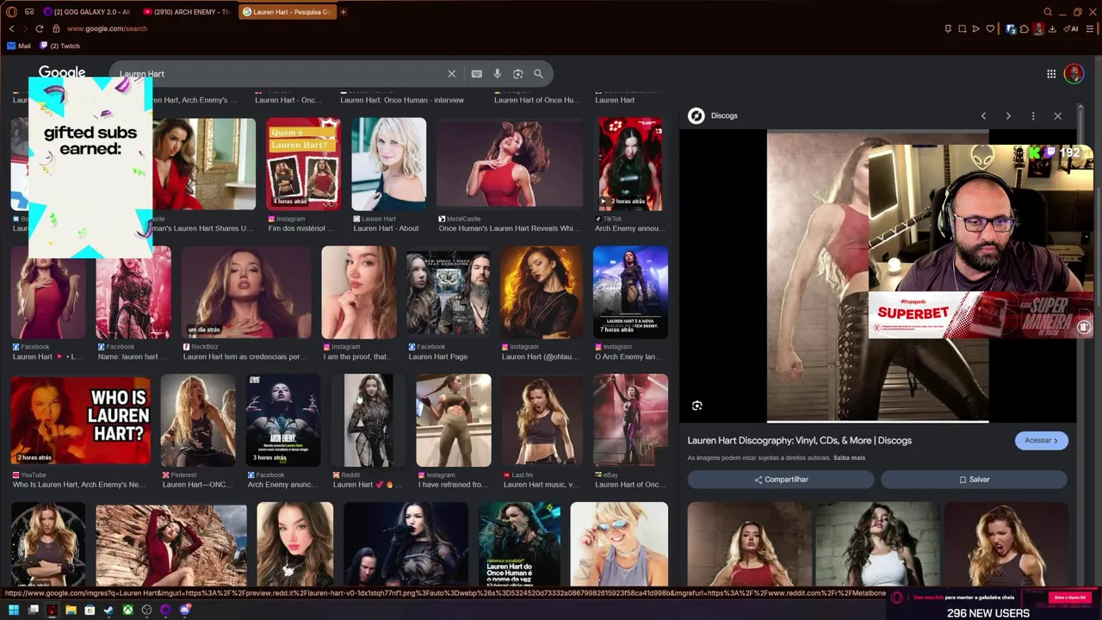Open the eBay Lauren Hart of Once thumbnail

pos(630,421)
